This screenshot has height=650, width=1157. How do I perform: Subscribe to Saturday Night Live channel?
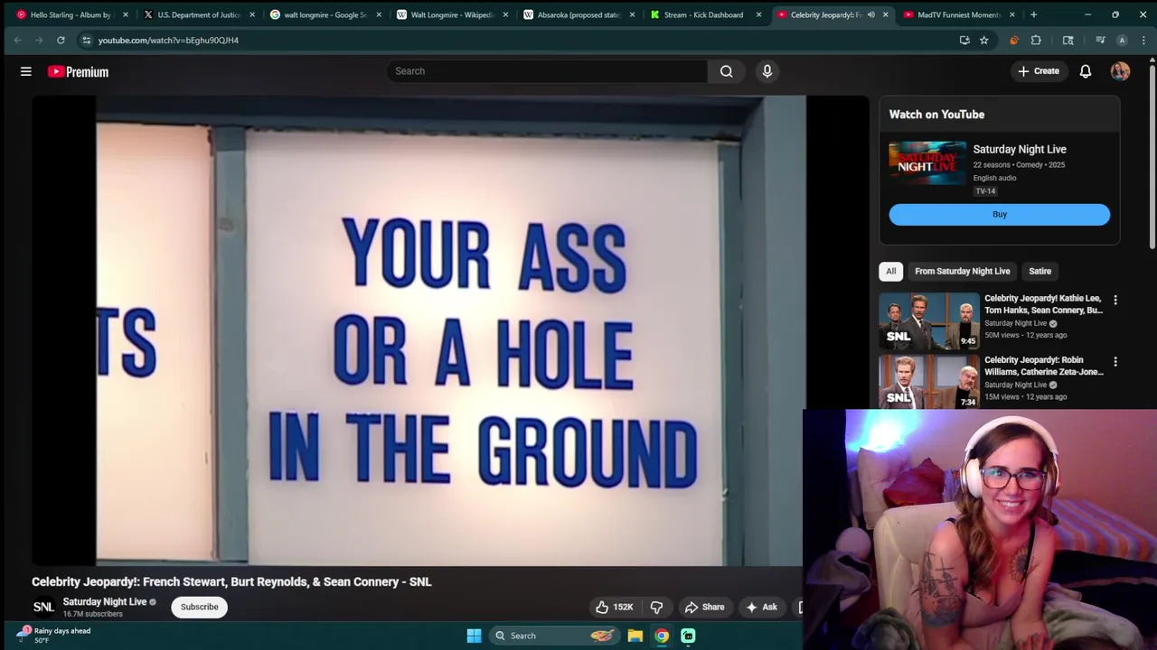click(199, 607)
